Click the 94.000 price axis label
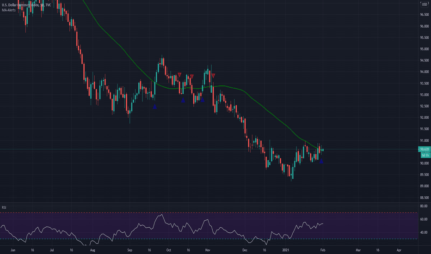 click(x=424, y=72)
